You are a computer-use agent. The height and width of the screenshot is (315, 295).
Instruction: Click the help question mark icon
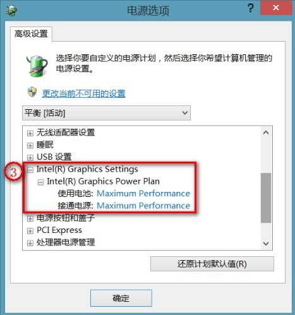250,8
